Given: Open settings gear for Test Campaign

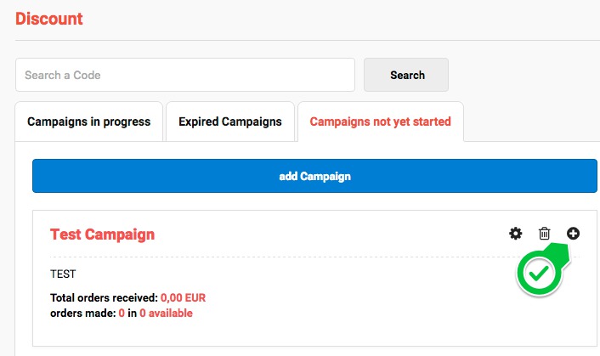Looking at the screenshot, I should (x=516, y=234).
